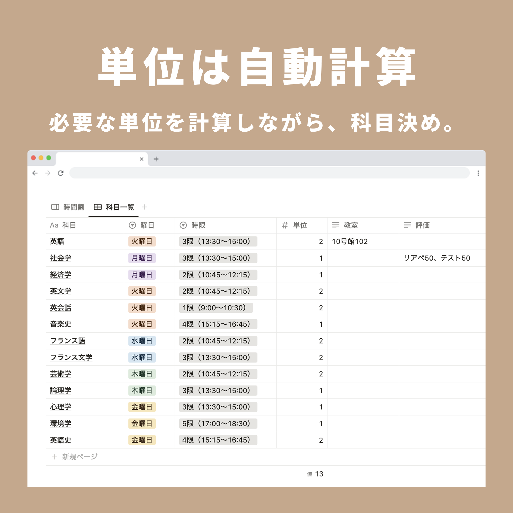513x513 pixels.
Task: Open the フランス文学 subject page
Action: pos(71,357)
